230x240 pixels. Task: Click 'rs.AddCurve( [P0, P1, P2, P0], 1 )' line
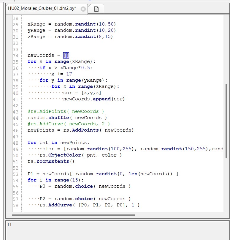89,205
